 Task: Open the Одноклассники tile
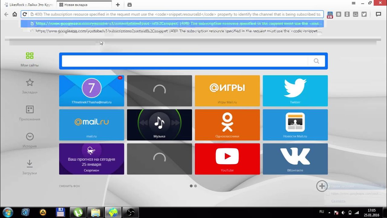(x=227, y=125)
